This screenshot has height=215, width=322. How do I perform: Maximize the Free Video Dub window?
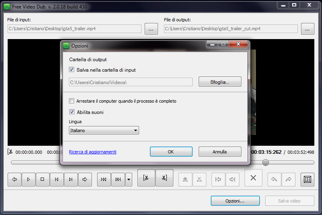pyautogui.click(x=294, y=5)
